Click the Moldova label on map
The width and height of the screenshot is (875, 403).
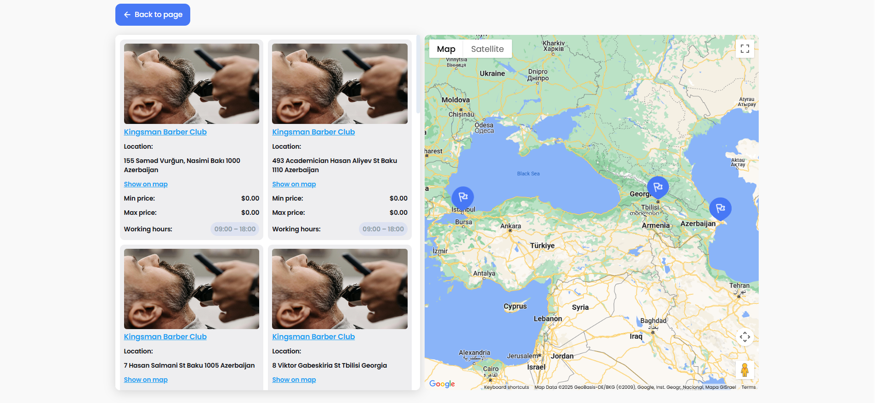455,100
